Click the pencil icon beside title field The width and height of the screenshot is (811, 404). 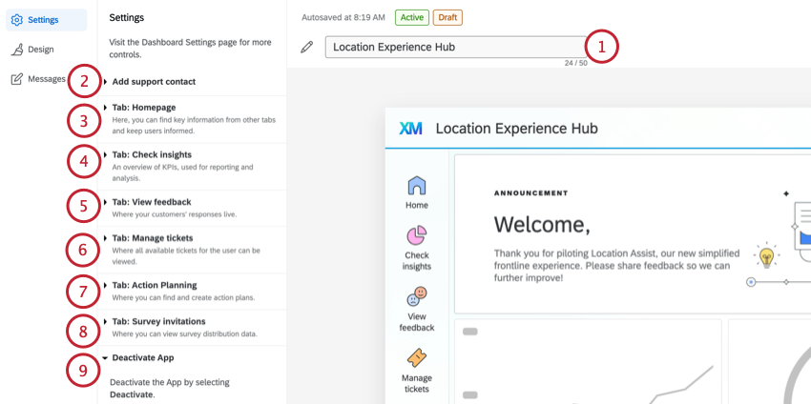pyautogui.click(x=306, y=48)
